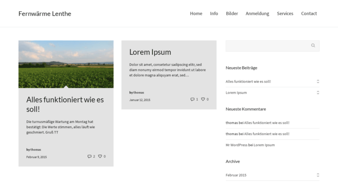Click date Februar 9, 2015
Screen dimensions: 338x184
(x=37, y=157)
